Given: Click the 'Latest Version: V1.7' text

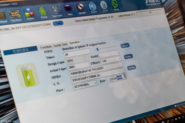Looking at the screenshot, I should pos(126,15).
